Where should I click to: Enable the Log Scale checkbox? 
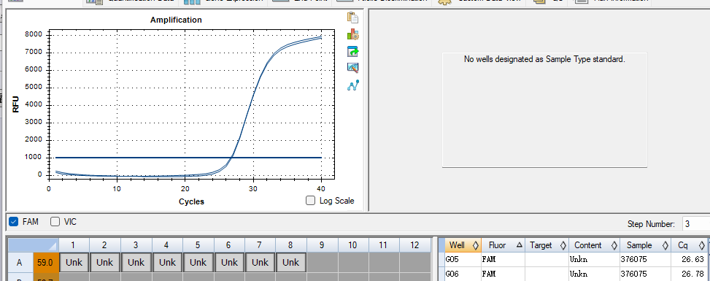[310, 200]
